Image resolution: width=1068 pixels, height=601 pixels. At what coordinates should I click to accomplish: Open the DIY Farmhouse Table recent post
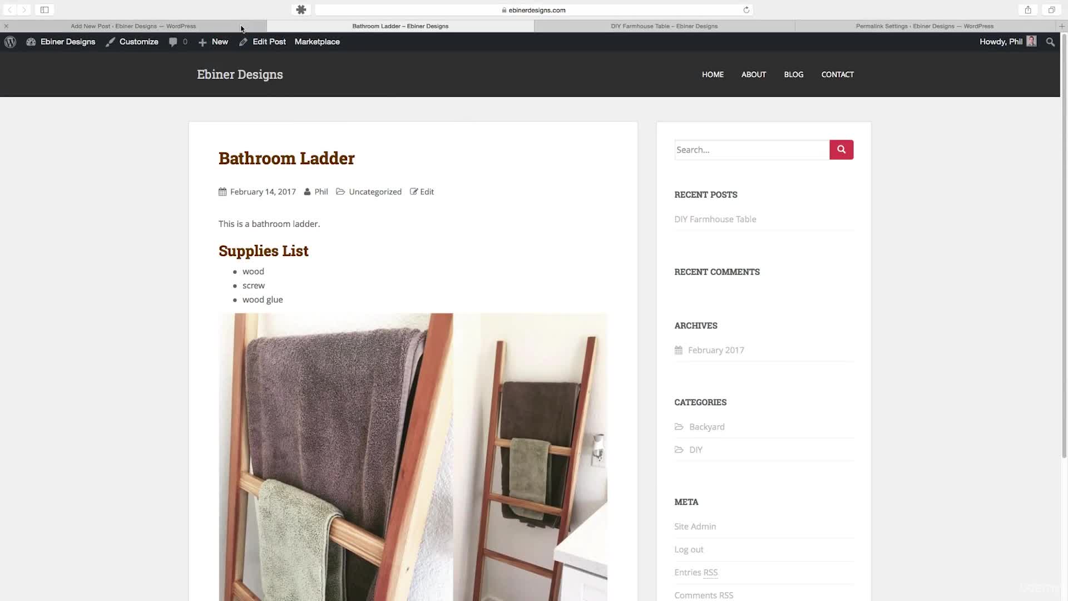(715, 219)
